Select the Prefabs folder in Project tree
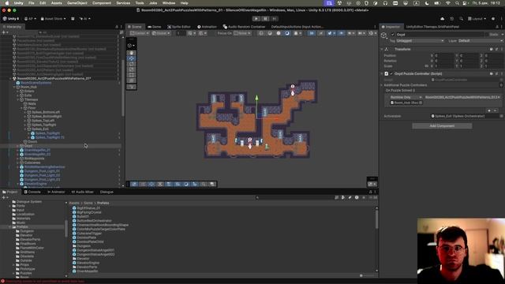The image size is (505, 284). tap(22, 226)
